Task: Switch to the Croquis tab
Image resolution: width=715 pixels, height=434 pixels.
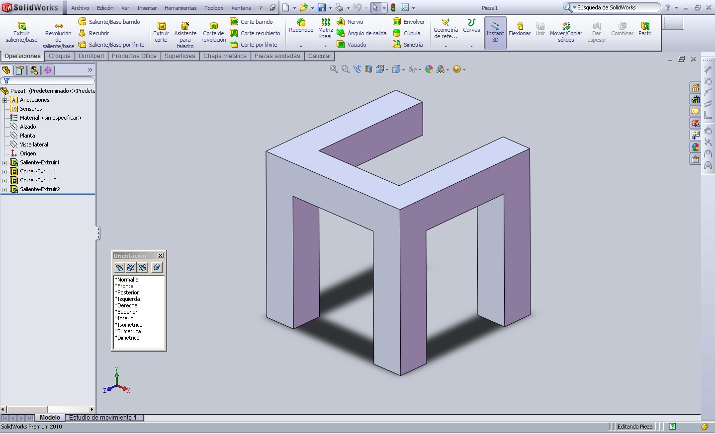Action: pyautogui.click(x=60, y=56)
